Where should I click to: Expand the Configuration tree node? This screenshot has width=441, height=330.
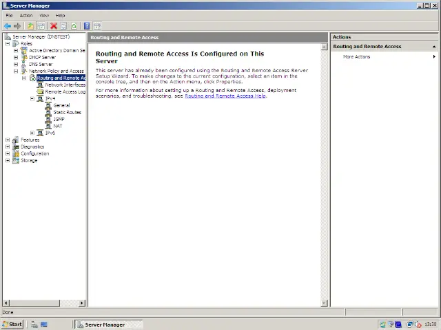tap(8, 153)
